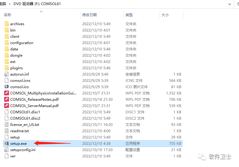Select the COMSOL_ServerManual.pdf file icon
The image size is (239, 167).
(7, 106)
